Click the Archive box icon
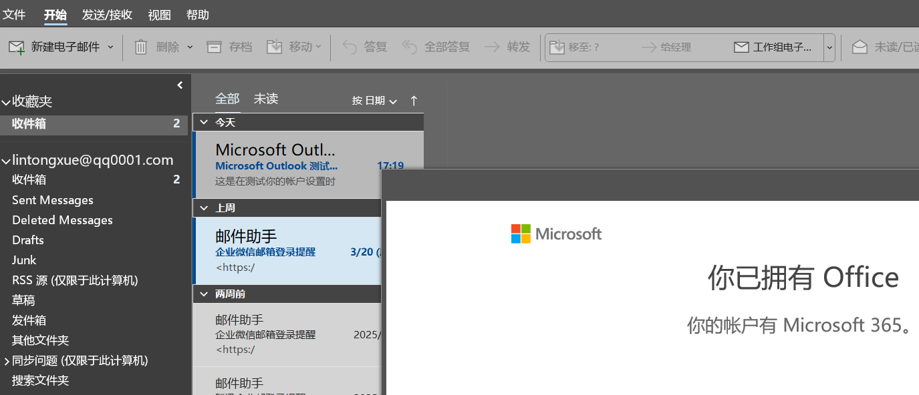Viewport: 919px width, 395px height. 214,47
